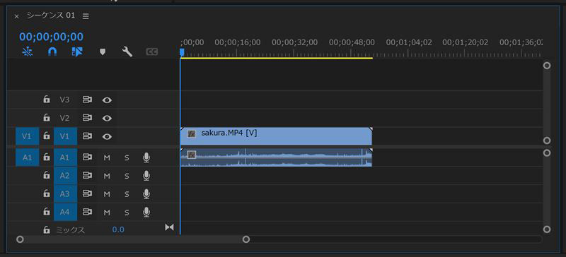Image resolution: width=566 pixels, height=257 pixels.
Task: Toggle sync lock on V3 track
Action: pos(87,100)
